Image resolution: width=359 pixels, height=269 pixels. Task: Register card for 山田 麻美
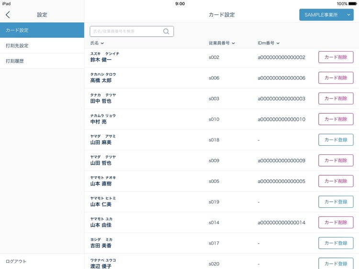(x=336, y=140)
